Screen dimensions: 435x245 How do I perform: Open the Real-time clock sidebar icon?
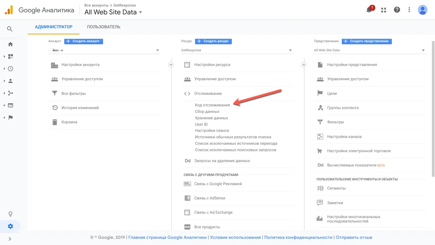click(x=11, y=69)
